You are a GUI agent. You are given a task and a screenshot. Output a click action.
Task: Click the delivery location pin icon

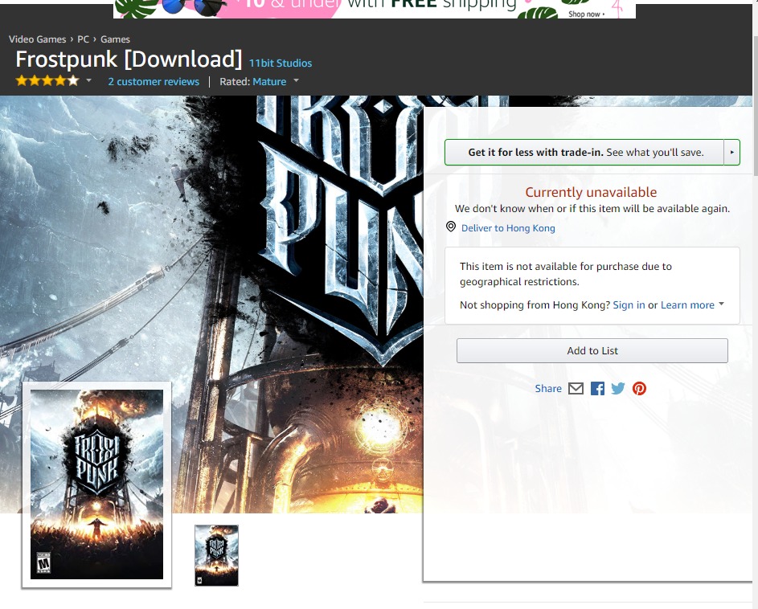pyautogui.click(x=451, y=227)
